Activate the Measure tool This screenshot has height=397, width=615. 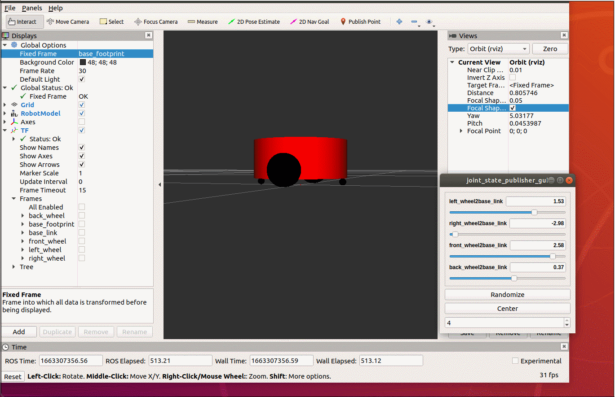pos(203,22)
